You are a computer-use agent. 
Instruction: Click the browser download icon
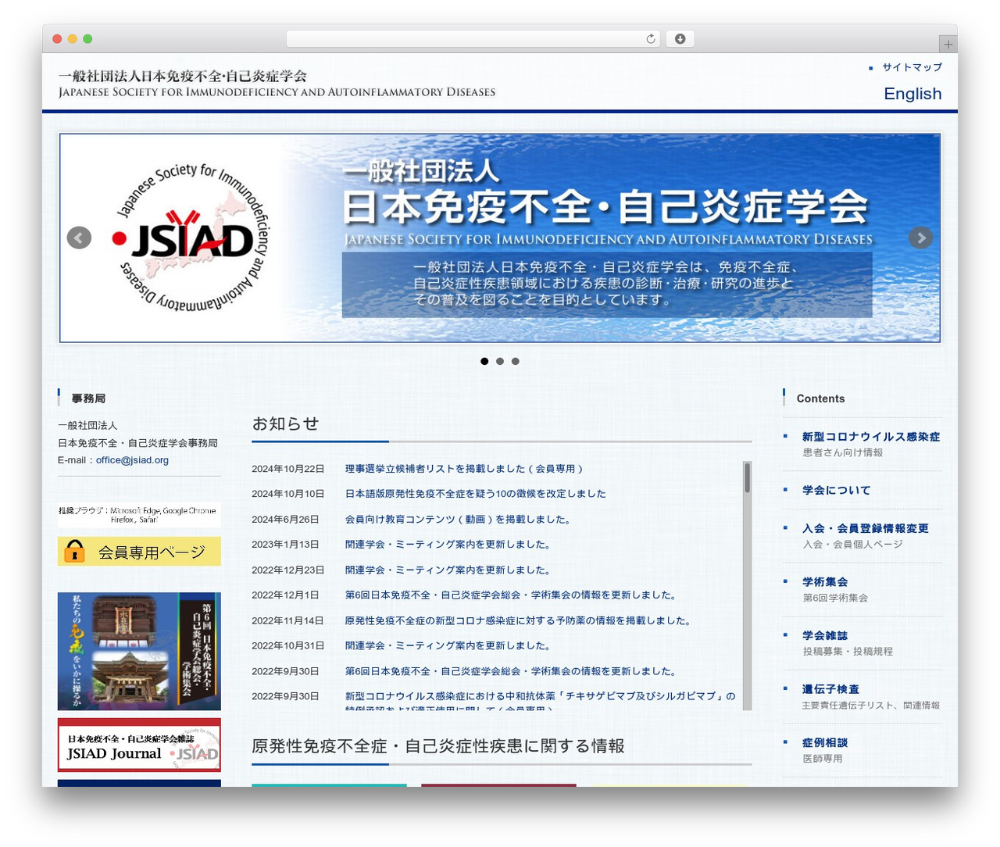[x=680, y=39]
